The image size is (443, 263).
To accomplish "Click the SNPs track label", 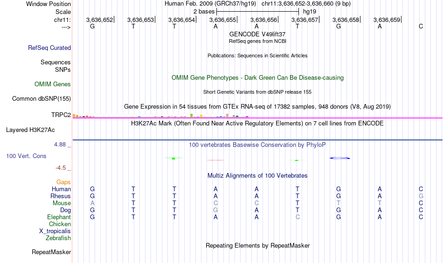I will point(63,69).
